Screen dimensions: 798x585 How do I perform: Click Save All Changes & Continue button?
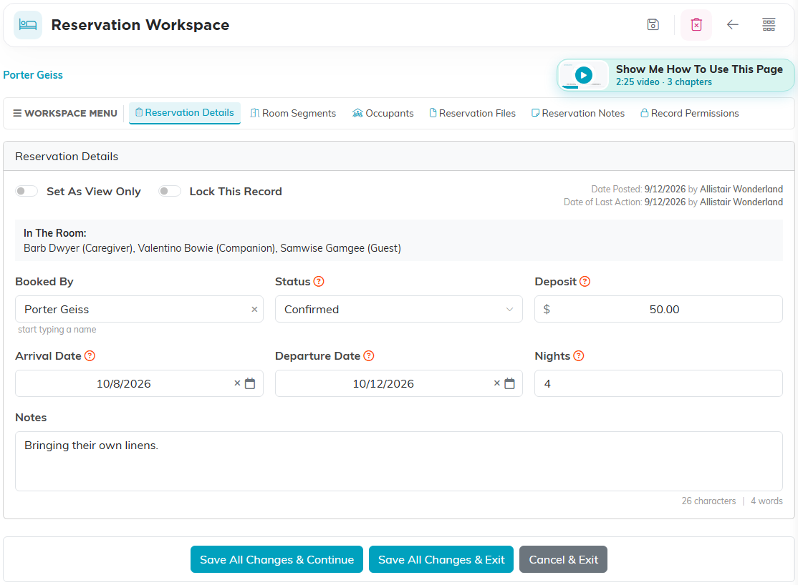coord(277,559)
